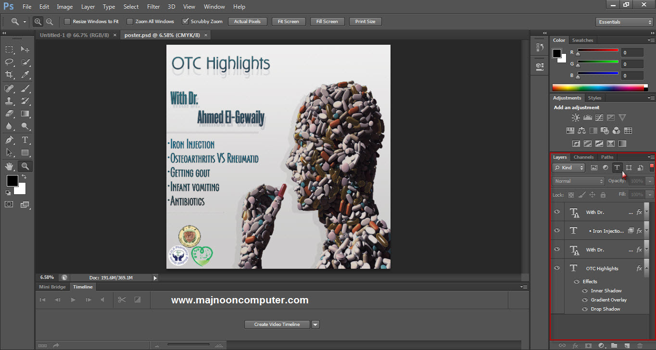Screen dimensions: 656x350
Task: Pick the Pen tool
Action: tap(9, 140)
